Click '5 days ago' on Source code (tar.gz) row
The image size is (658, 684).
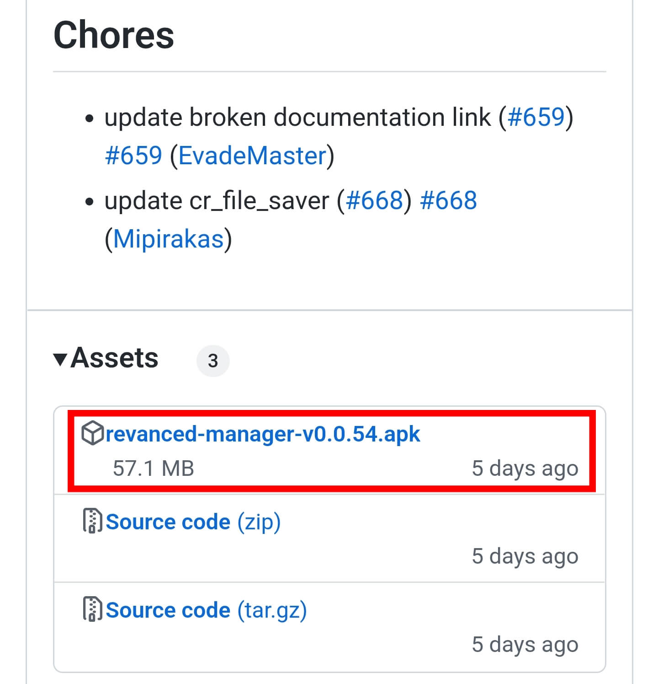[525, 645]
